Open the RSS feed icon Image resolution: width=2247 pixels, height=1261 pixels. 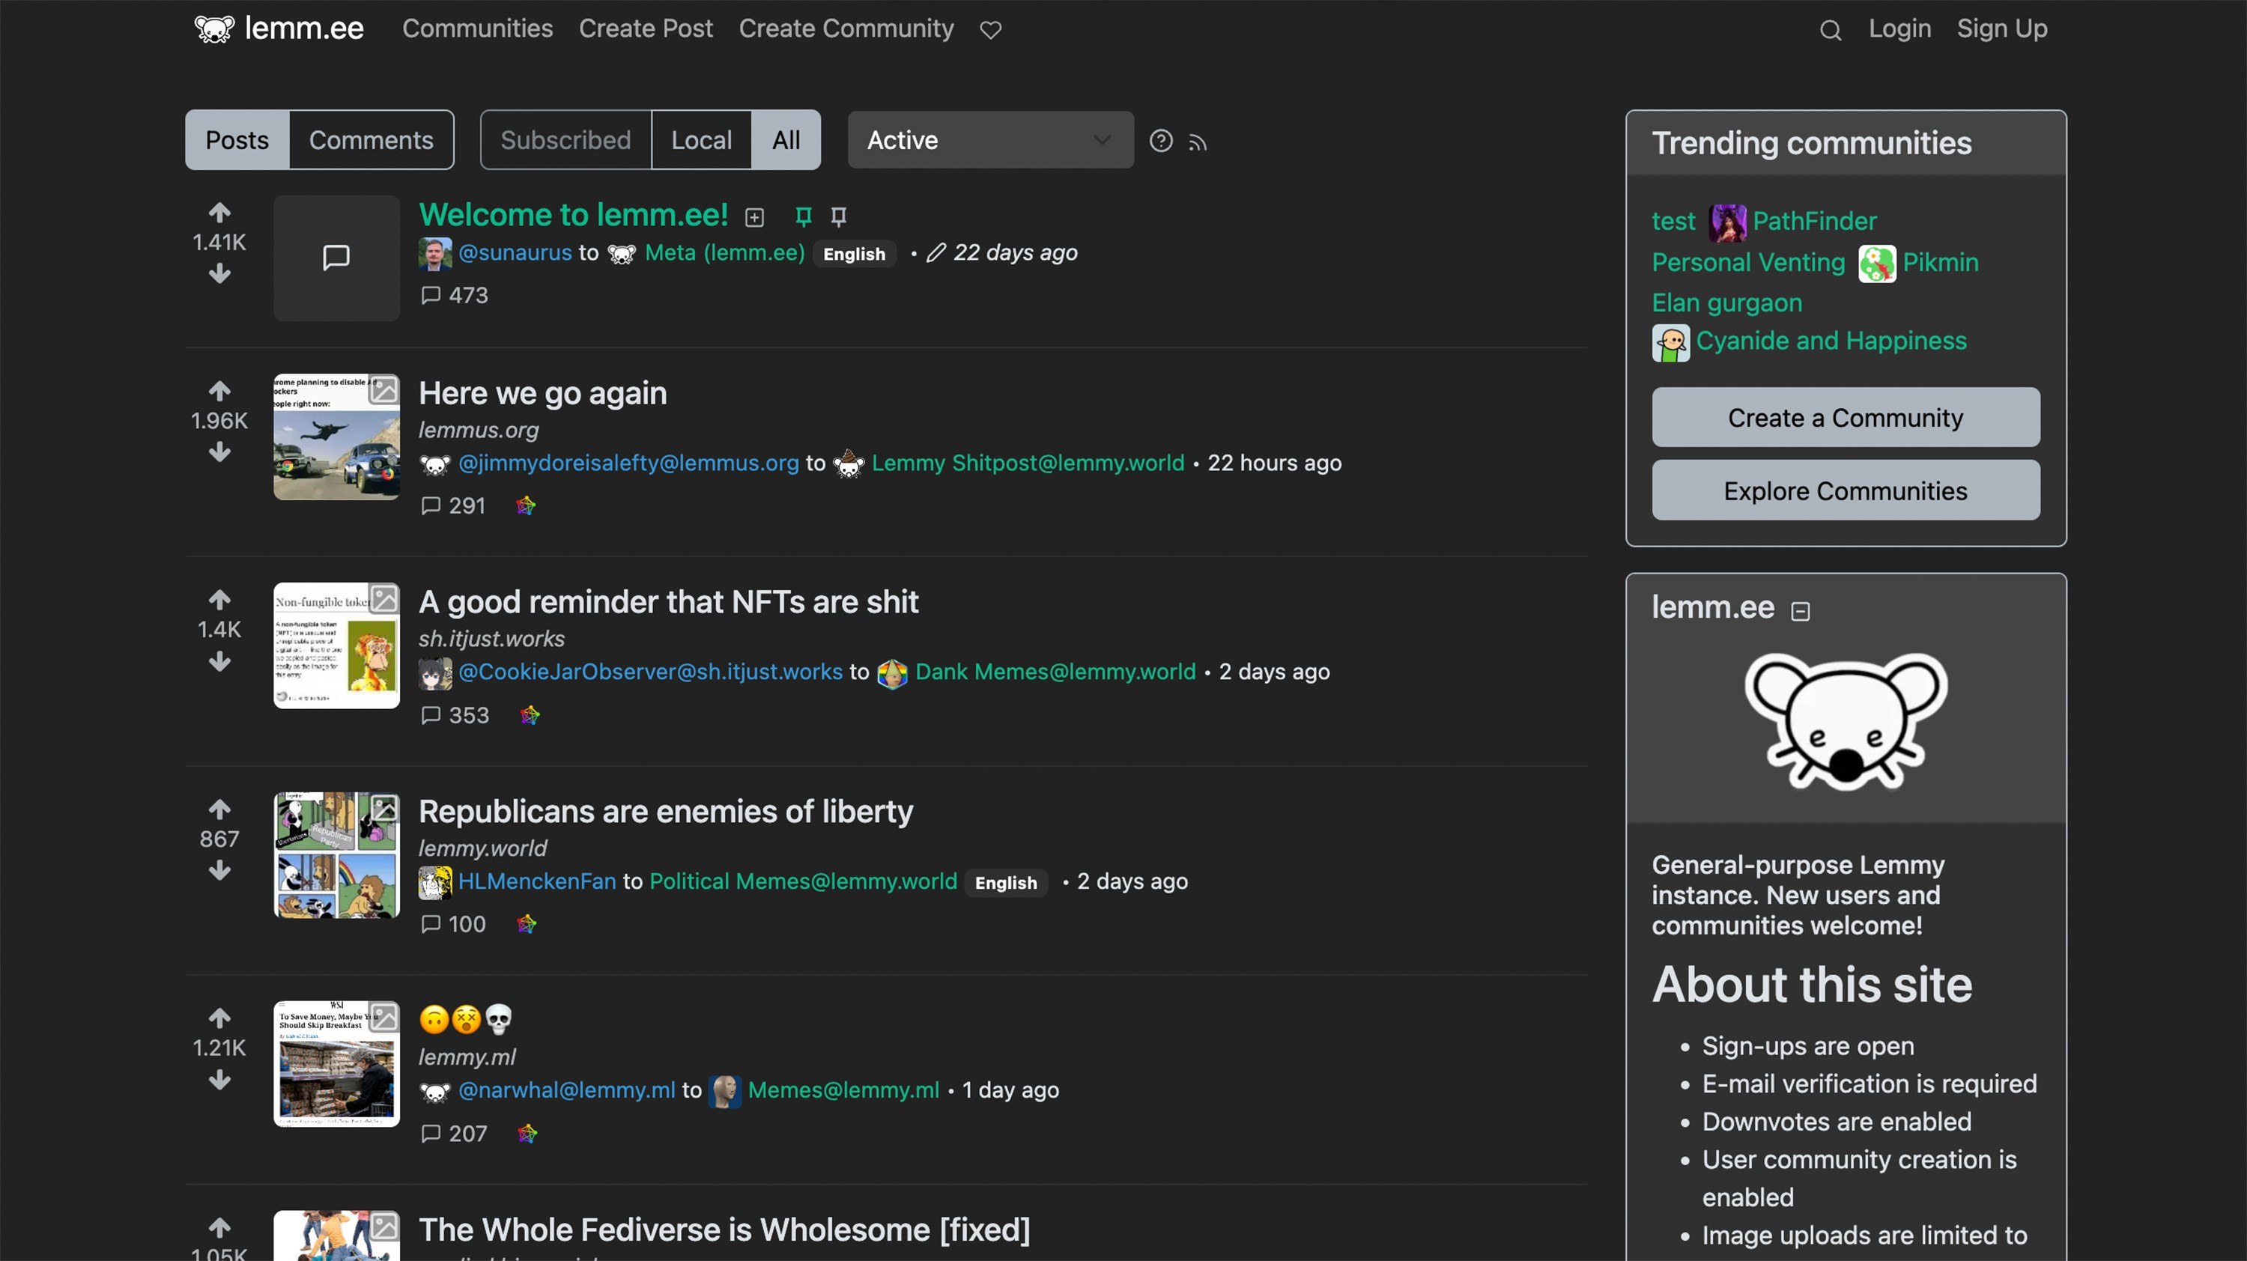point(1198,142)
